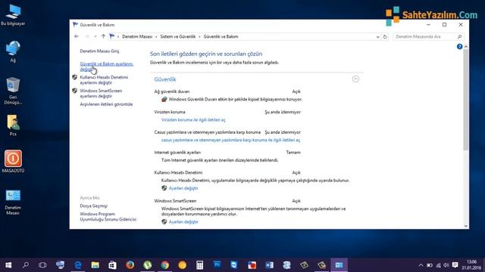Open File Explorer from taskbar
This screenshot has height=272, width=485.
point(95,265)
